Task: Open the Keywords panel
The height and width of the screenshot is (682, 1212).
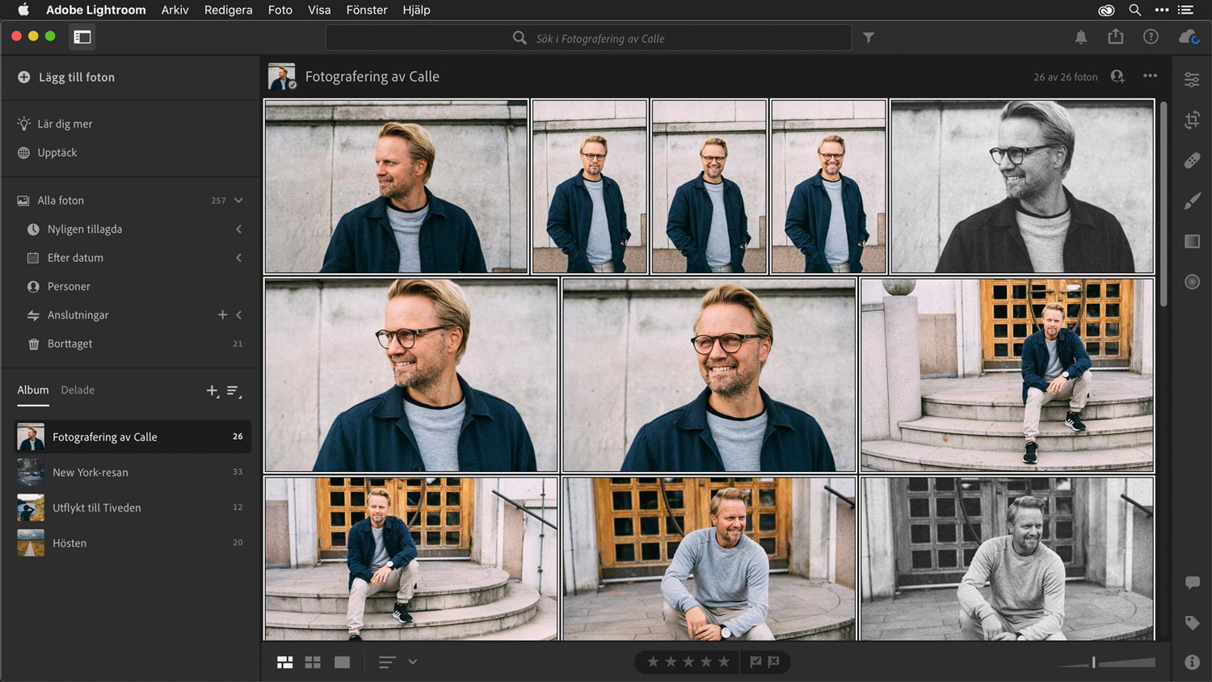Action: click(x=1192, y=622)
